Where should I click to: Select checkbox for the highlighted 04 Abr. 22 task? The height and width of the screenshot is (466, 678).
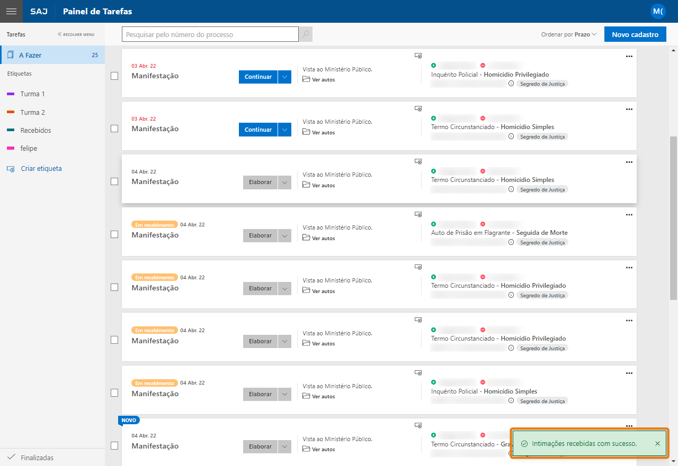114,181
